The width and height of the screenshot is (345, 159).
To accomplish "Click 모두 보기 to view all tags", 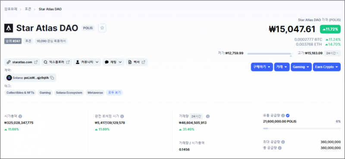I will [114, 93].
